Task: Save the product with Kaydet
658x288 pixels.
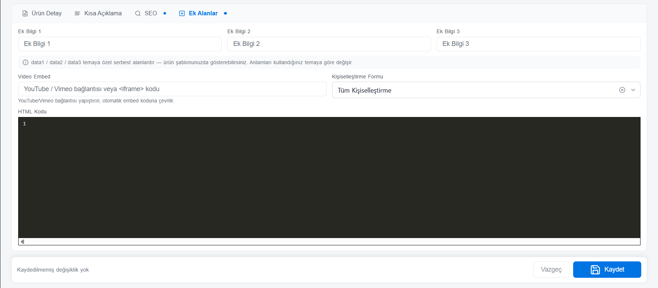Action: point(607,270)
